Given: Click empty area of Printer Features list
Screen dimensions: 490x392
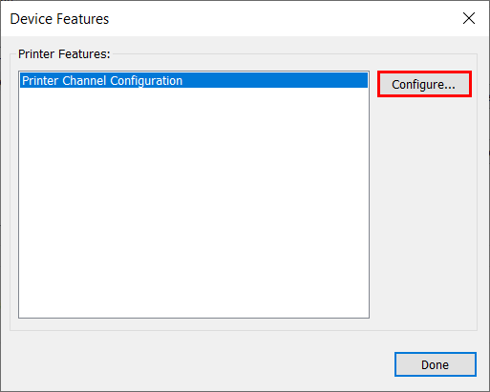Looking at the screenshot, I should [x=194, y=203].
